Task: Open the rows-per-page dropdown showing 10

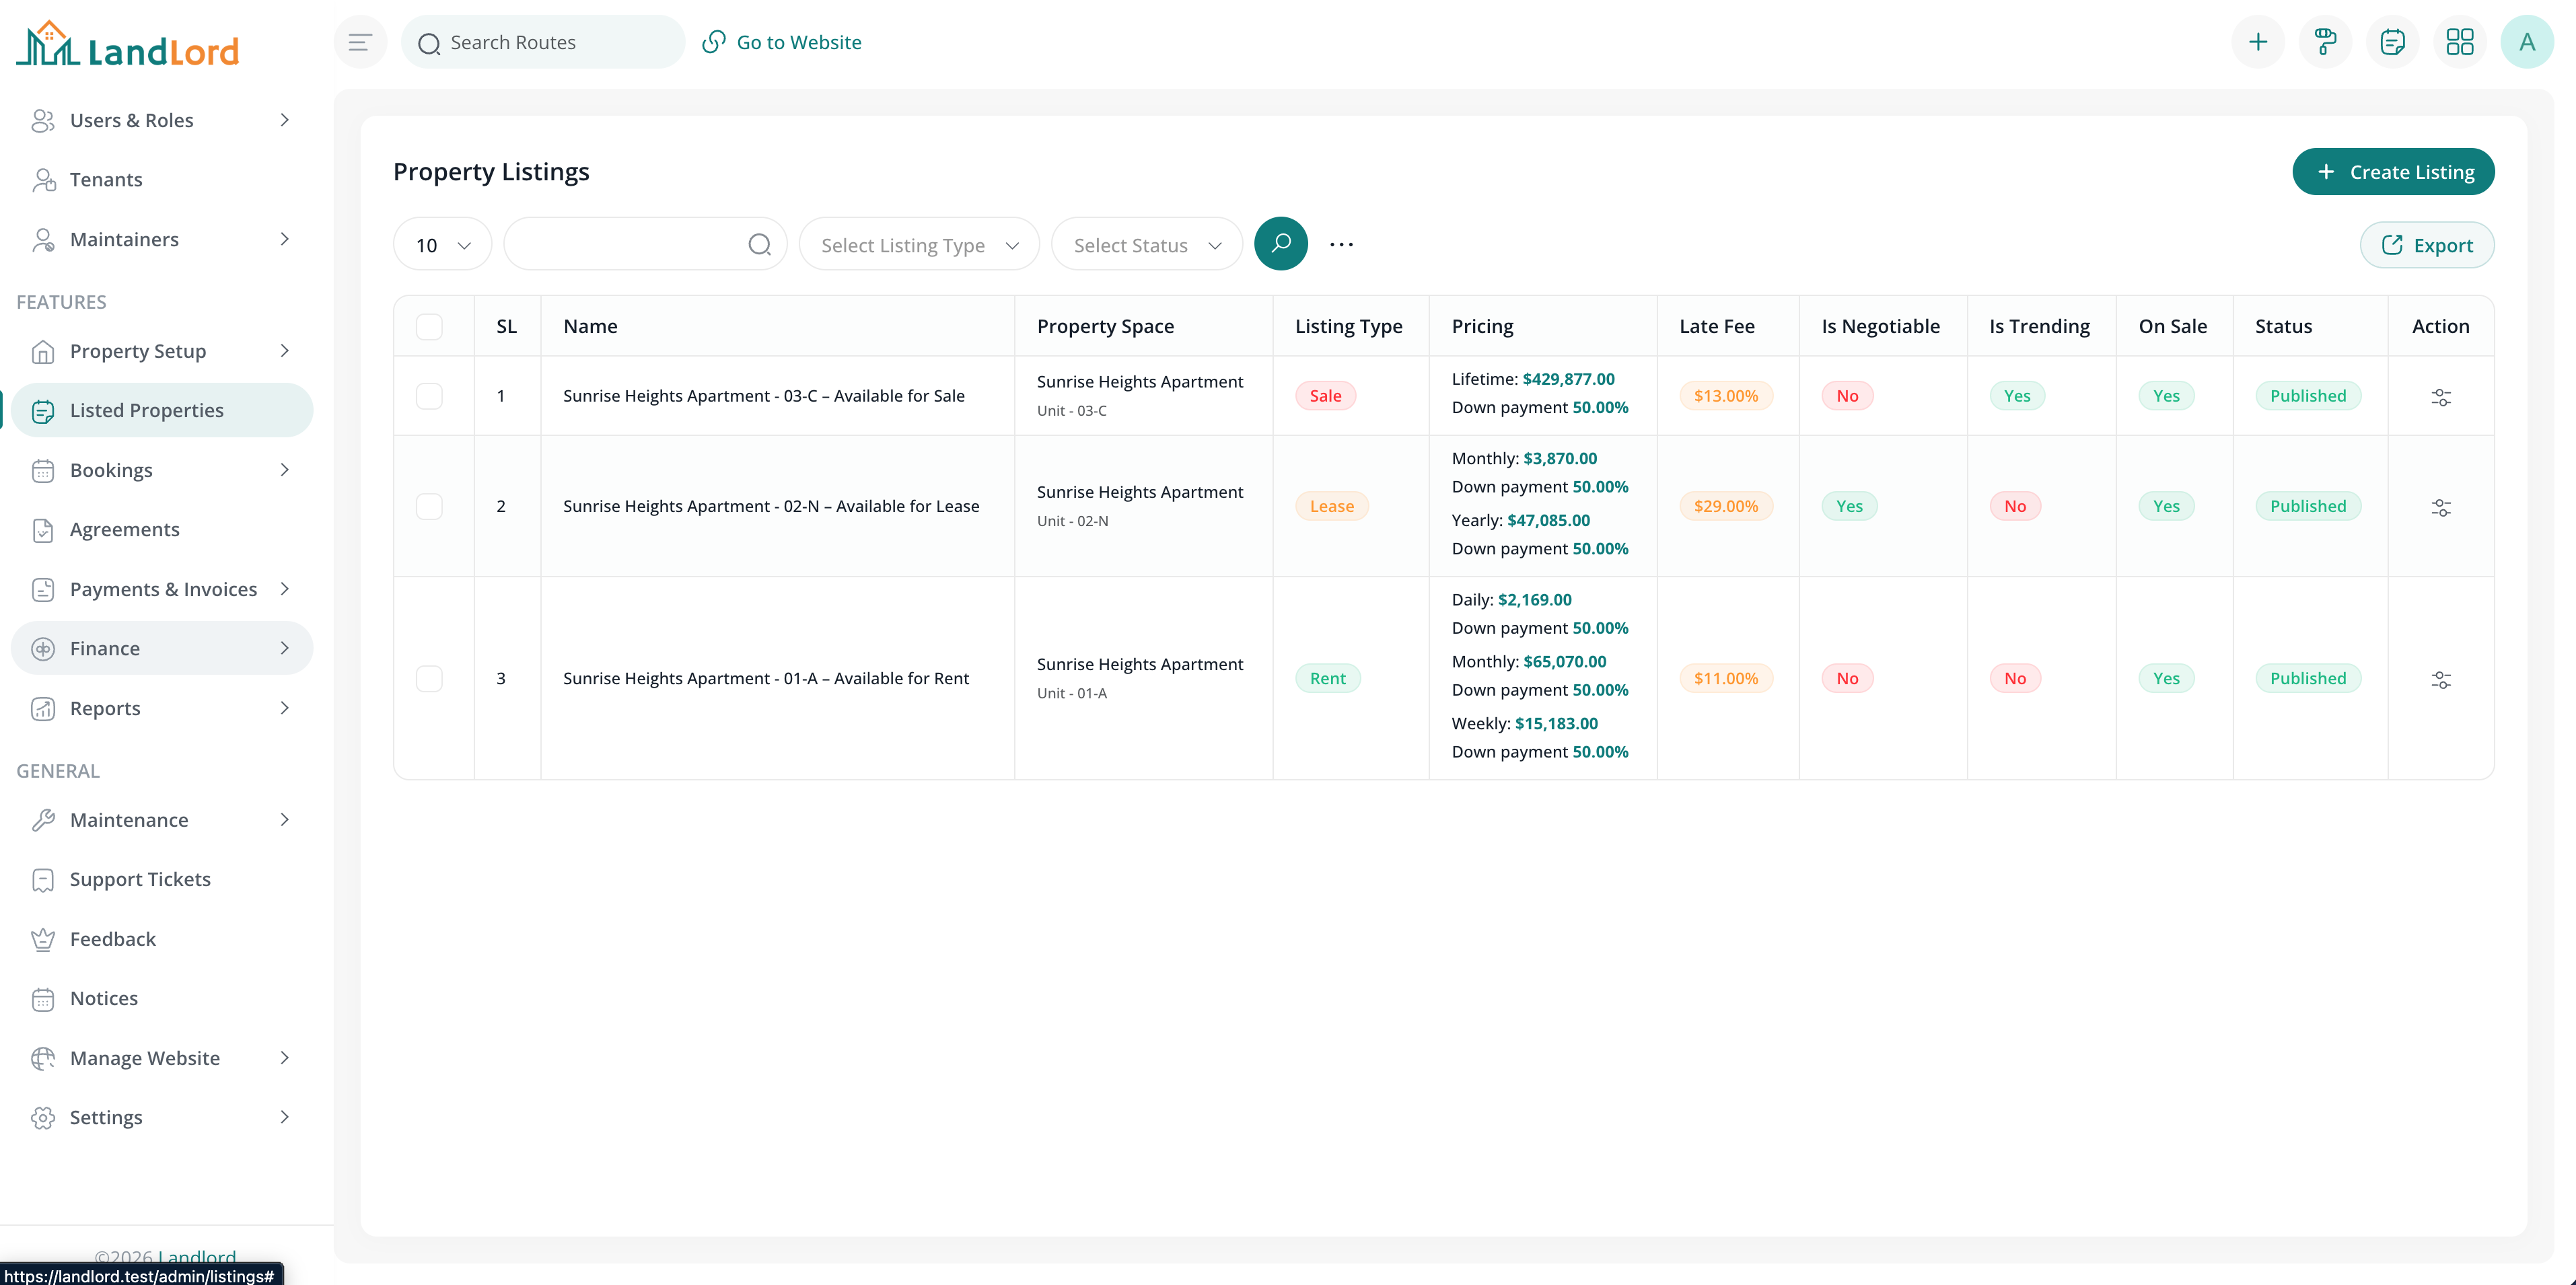Action: click(442, 245)
